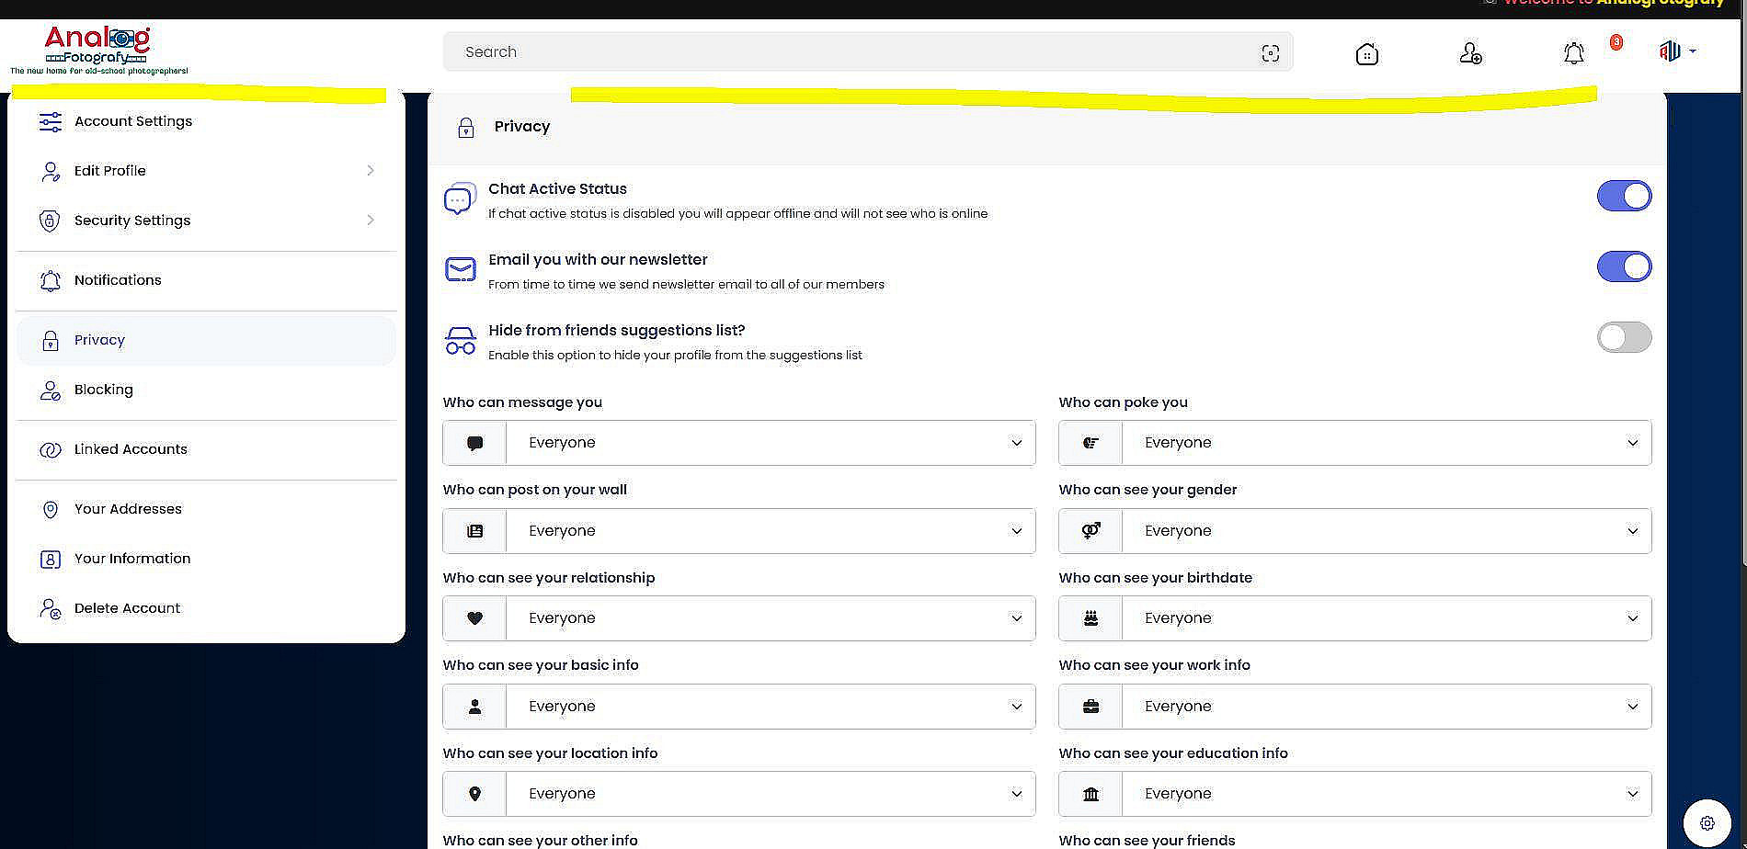Open the Blocking menu item
This screenshot has width=1747, height=849.
pyautogui.click(x=206, y=390)
